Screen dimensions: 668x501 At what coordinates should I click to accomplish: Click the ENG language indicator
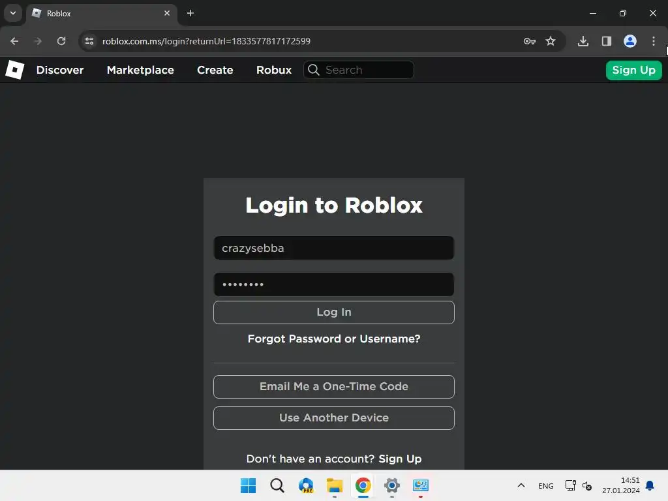546,485
